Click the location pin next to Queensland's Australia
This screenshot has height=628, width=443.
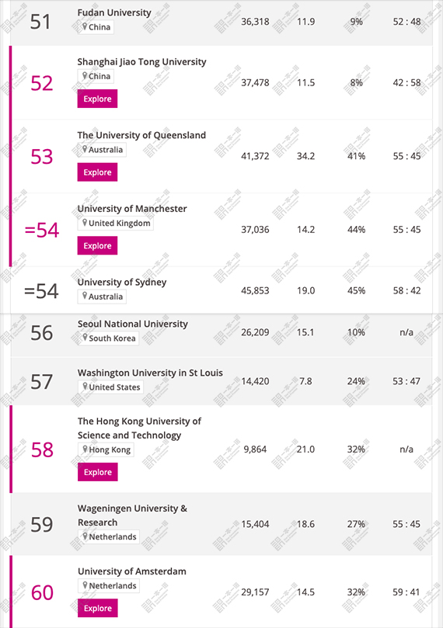coord(85,149)
